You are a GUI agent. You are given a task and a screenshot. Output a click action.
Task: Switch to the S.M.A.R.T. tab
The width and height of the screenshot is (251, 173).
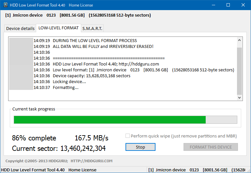click(92, 28)
